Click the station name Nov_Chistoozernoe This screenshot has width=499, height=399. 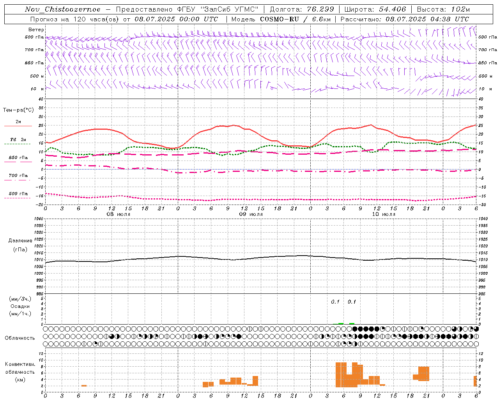[x=62, y=9]
